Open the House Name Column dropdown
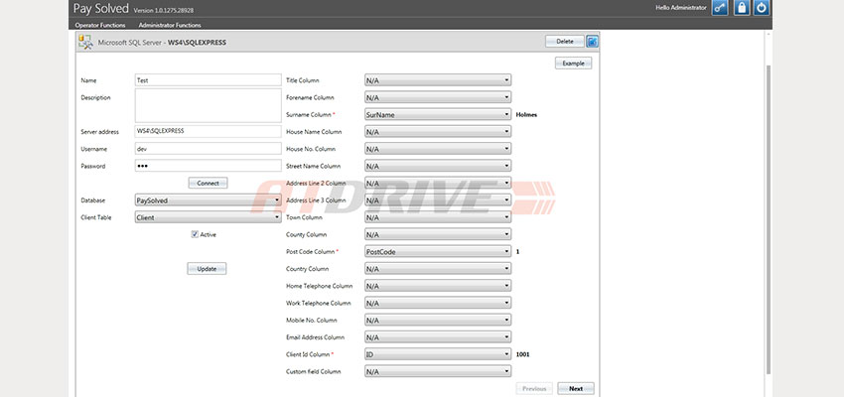 pyautogui.click(x=438, y=132)
